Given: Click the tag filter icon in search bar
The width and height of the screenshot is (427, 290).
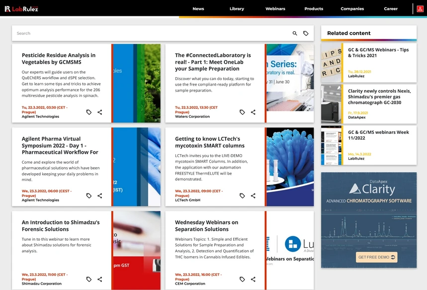Looking at the screenshot, I should 306,33.
